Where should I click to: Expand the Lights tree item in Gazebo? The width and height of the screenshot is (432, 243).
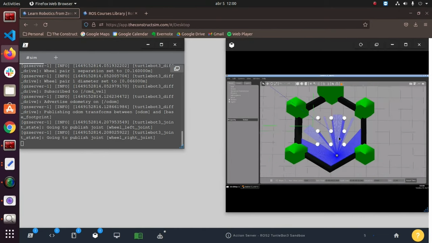click(x=230, y=102)
